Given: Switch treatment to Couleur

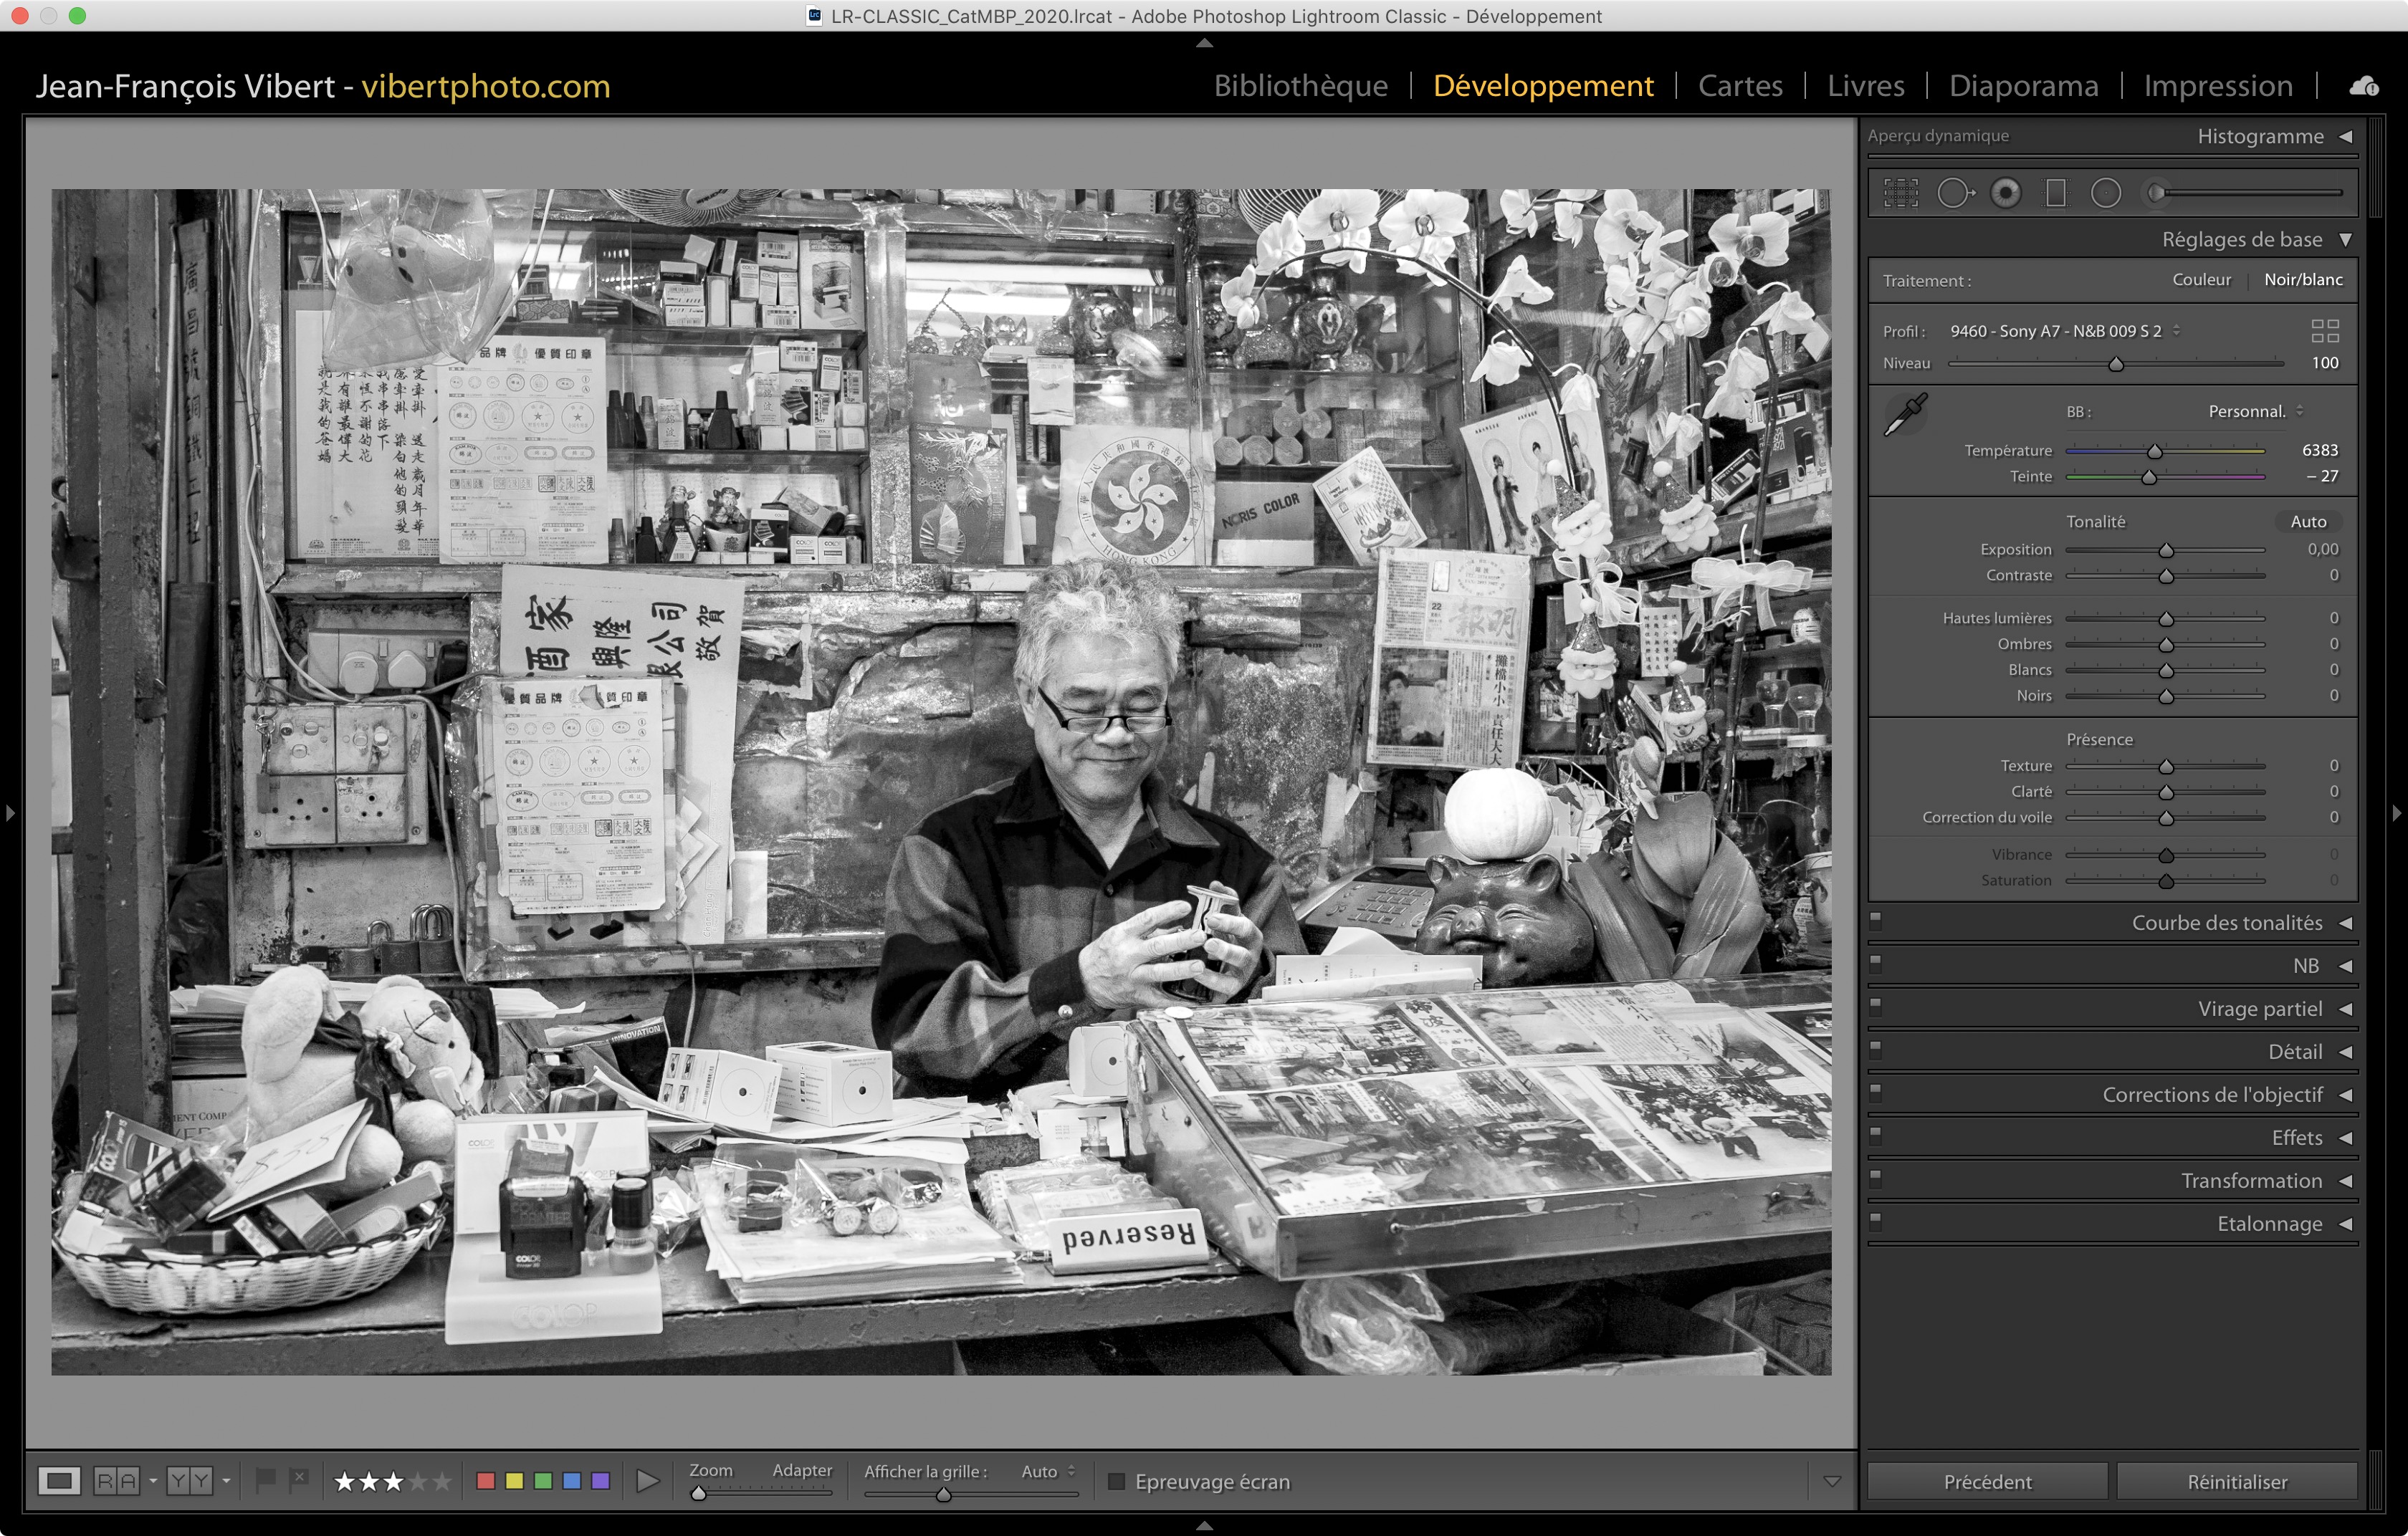Looking at the screenshot, I should 2201,280.
